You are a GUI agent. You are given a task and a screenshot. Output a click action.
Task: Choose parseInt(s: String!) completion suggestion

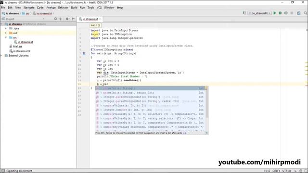[150, 88]
